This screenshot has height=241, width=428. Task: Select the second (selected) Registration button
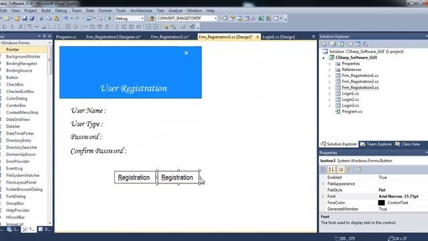[178, 177]
